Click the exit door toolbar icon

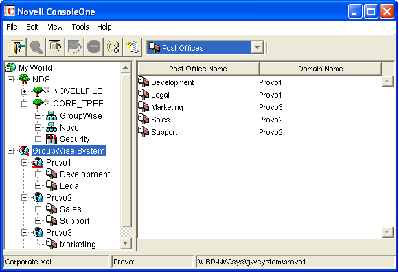pos(17,47)
